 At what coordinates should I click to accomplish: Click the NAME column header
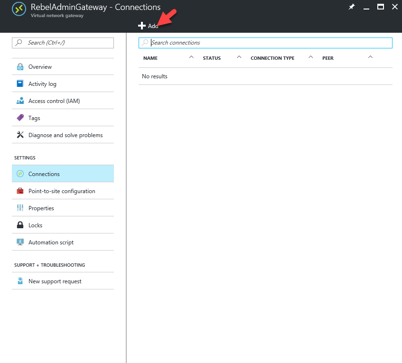pos(150,58)
